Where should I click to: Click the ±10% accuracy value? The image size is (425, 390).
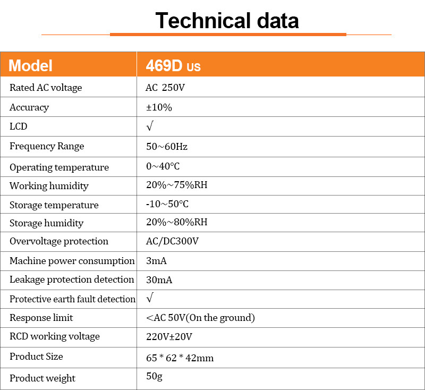[159, 107]
